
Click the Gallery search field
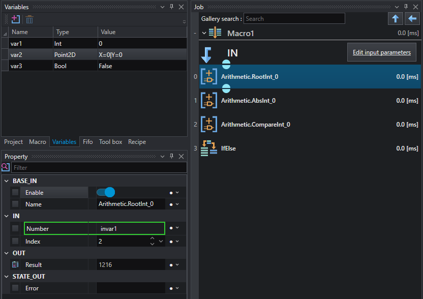[x=294, y=19]
